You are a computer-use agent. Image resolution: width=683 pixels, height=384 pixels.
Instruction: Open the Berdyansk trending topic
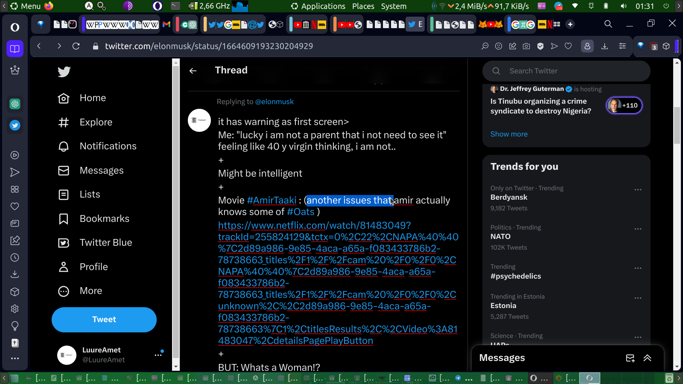(x=509, y=198)
